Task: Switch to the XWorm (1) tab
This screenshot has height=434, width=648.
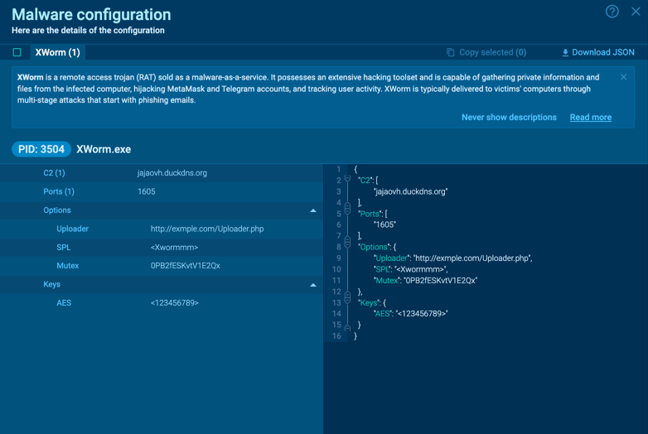Action: tap(57, 52)
